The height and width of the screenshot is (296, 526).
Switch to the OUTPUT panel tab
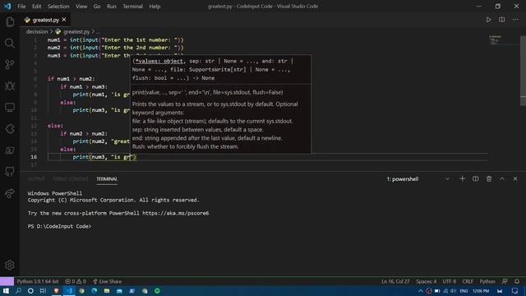(x=36, y=179)
